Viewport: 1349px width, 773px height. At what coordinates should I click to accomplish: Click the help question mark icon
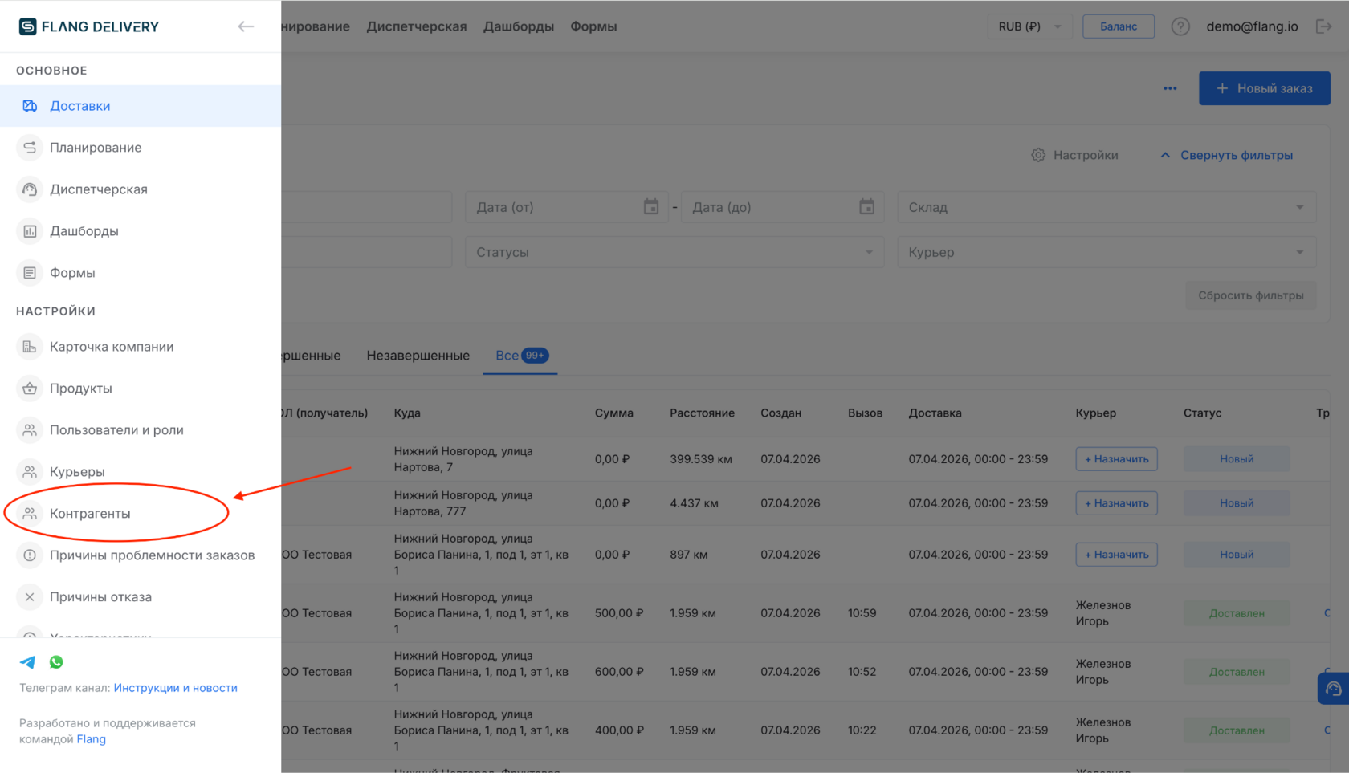click(1180, 26)
